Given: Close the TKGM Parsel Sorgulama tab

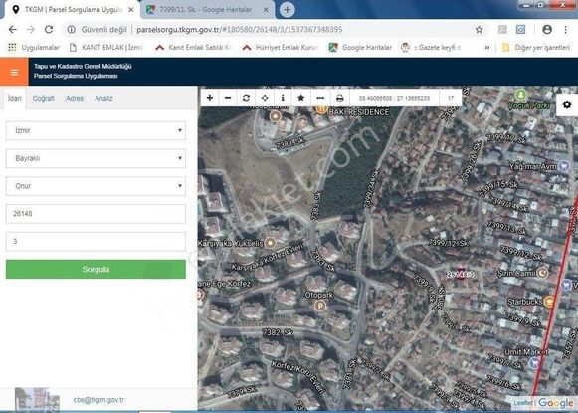Looking at the screenshot, I should click(131, 10).
